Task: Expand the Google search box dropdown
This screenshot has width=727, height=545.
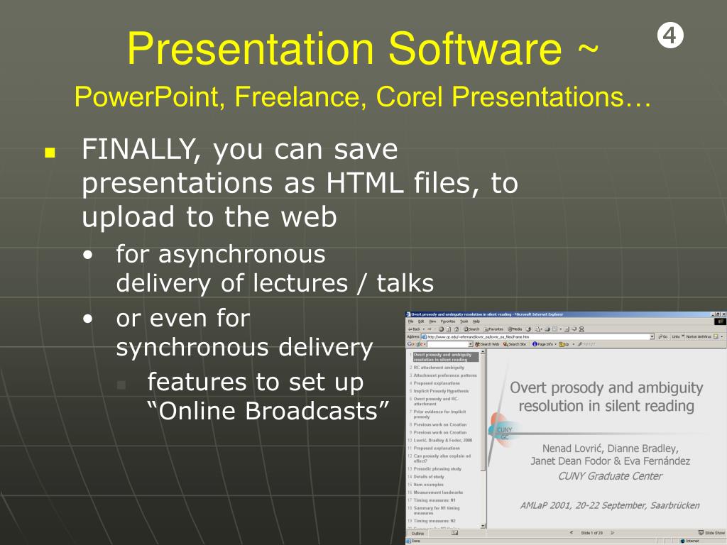Action: (x=471, y=344)
